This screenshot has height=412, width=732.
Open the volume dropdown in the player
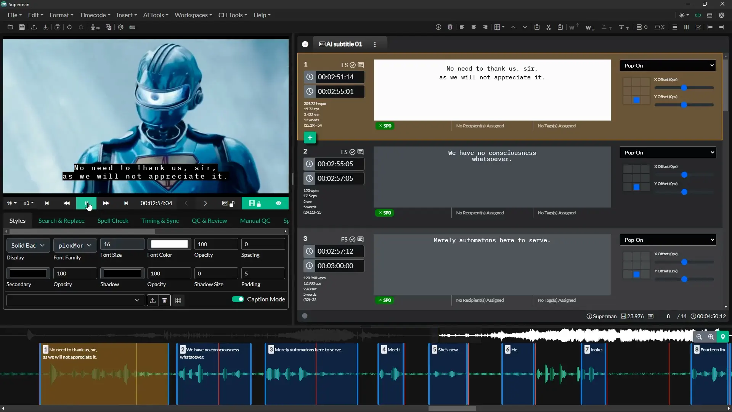click(x=11, y=203)
